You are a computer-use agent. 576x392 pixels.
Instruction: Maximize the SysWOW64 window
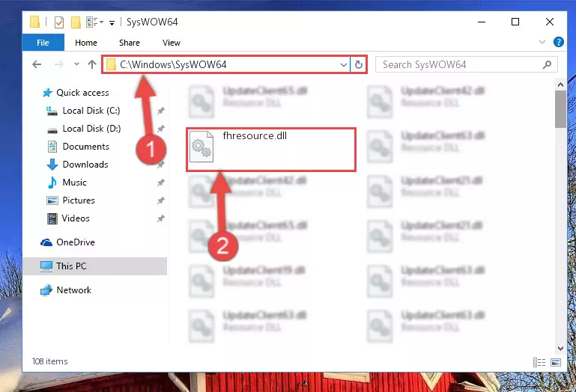click(x=515, y=22)
